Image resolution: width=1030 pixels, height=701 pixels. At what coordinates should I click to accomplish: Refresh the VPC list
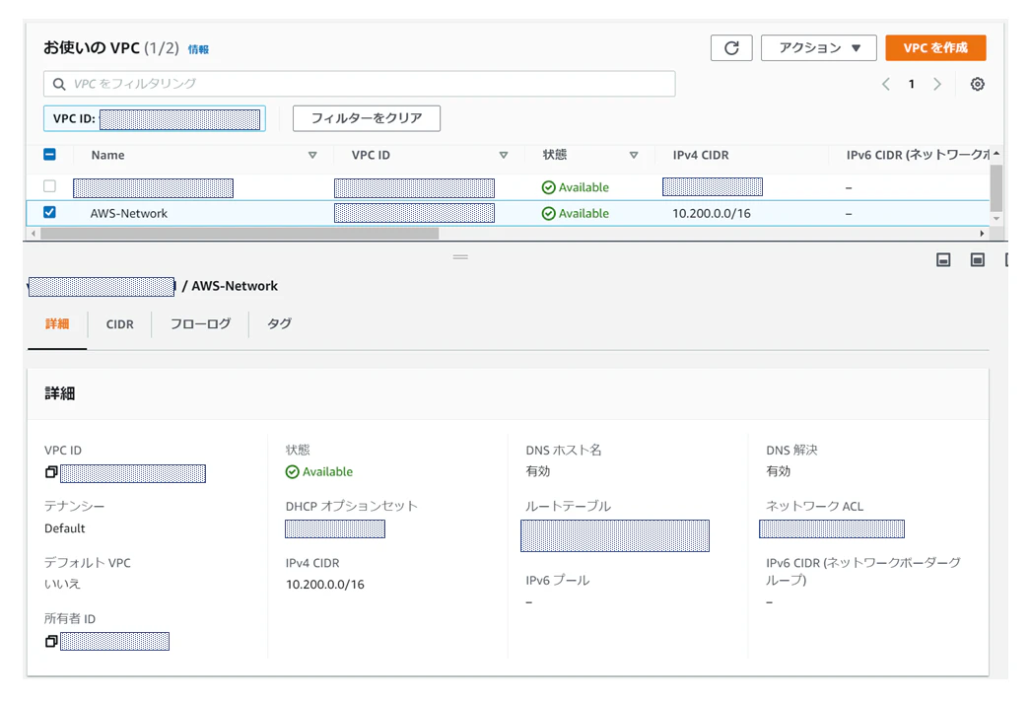(731, 48)
